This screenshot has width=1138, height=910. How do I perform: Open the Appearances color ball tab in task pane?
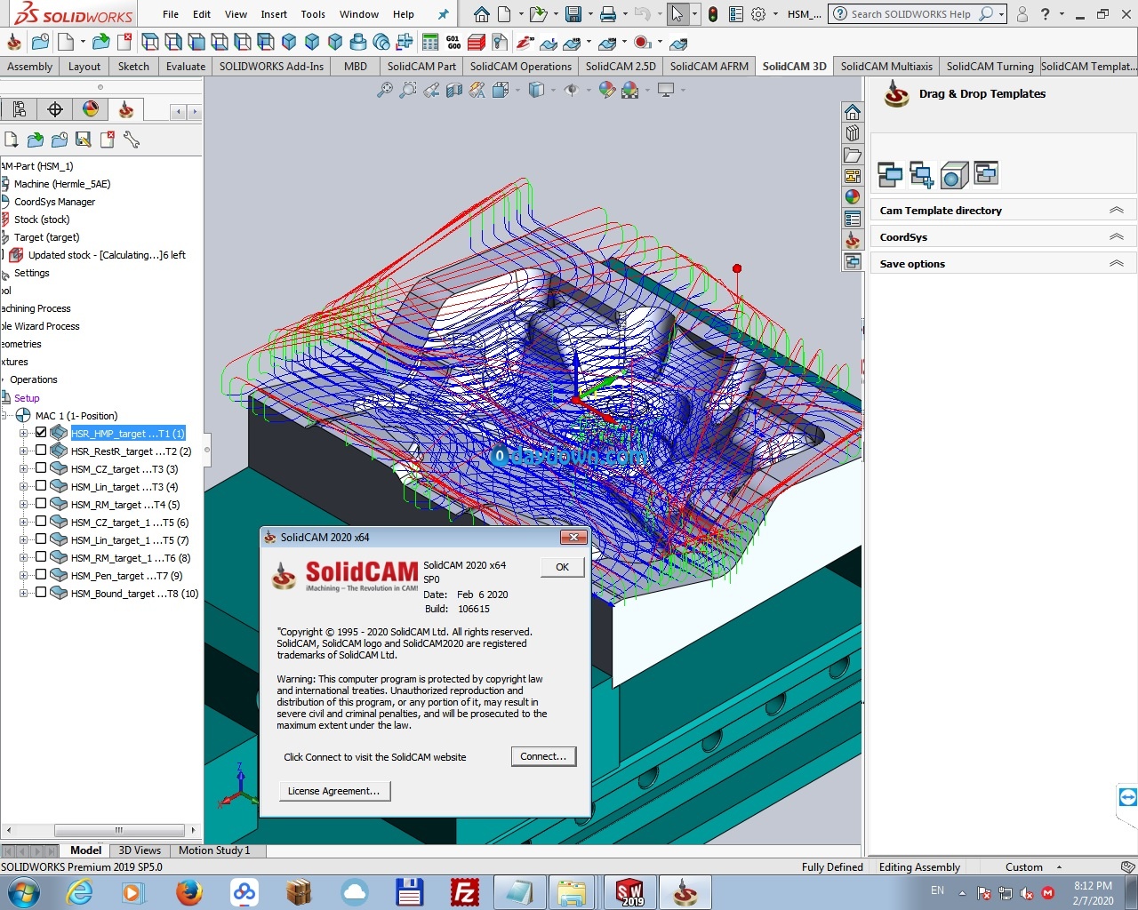[x=853, y=197]
